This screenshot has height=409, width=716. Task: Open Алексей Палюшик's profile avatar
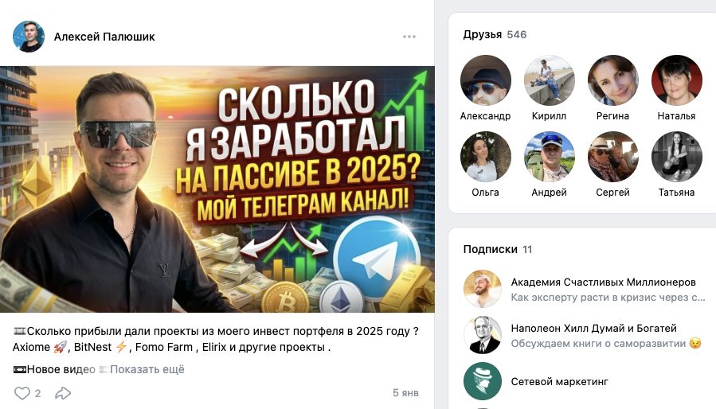click(29, 37)
